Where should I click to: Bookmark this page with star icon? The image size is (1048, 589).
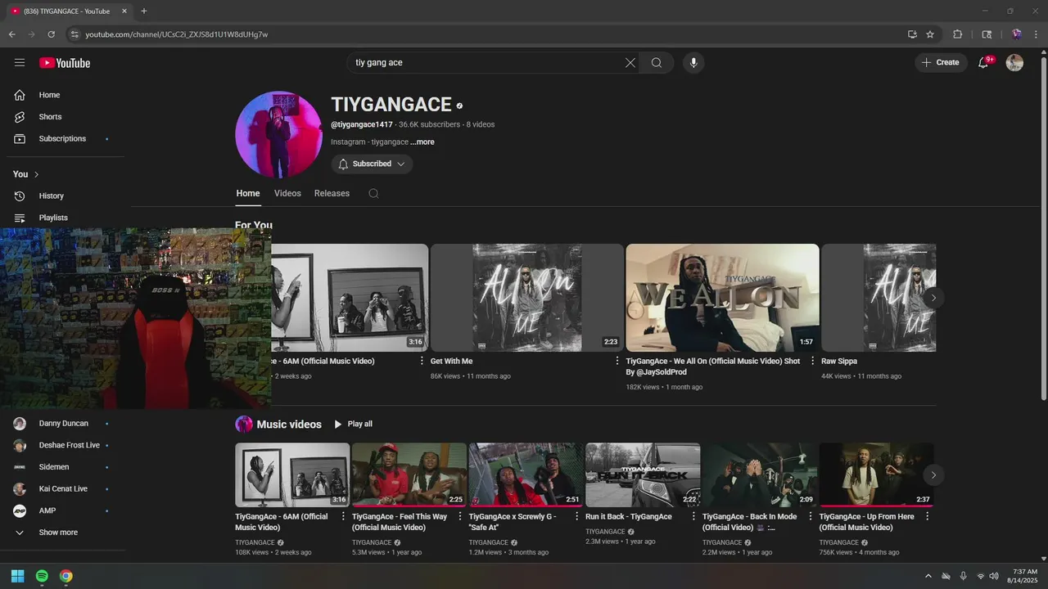coord(930,34)
